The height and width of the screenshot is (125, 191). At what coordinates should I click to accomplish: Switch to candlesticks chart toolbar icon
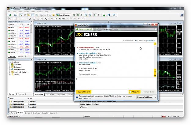tap(78, 15)
